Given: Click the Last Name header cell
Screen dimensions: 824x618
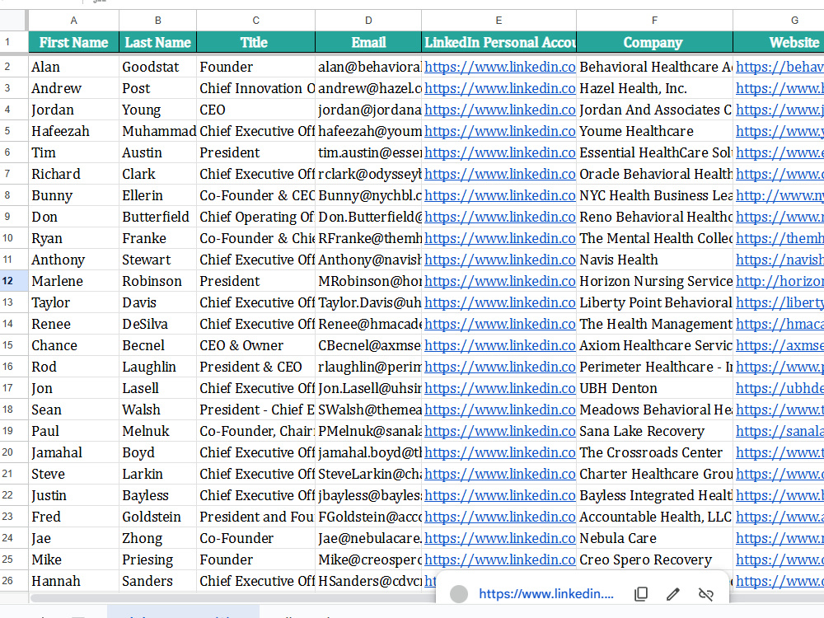Looking at the screenshot, I should [157, 42].
